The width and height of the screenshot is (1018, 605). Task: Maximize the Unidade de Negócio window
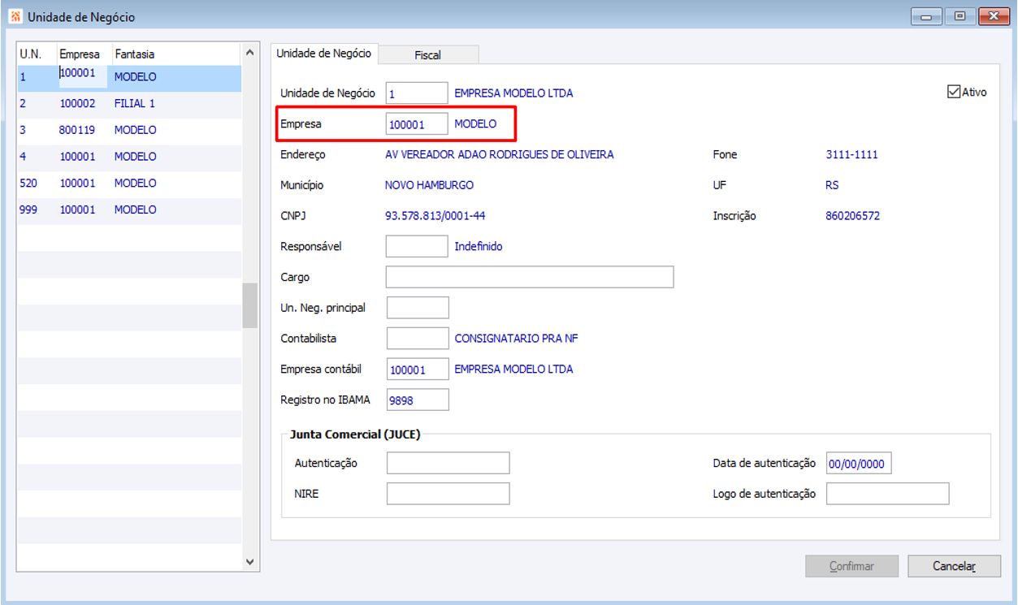[x=960, y=16]
